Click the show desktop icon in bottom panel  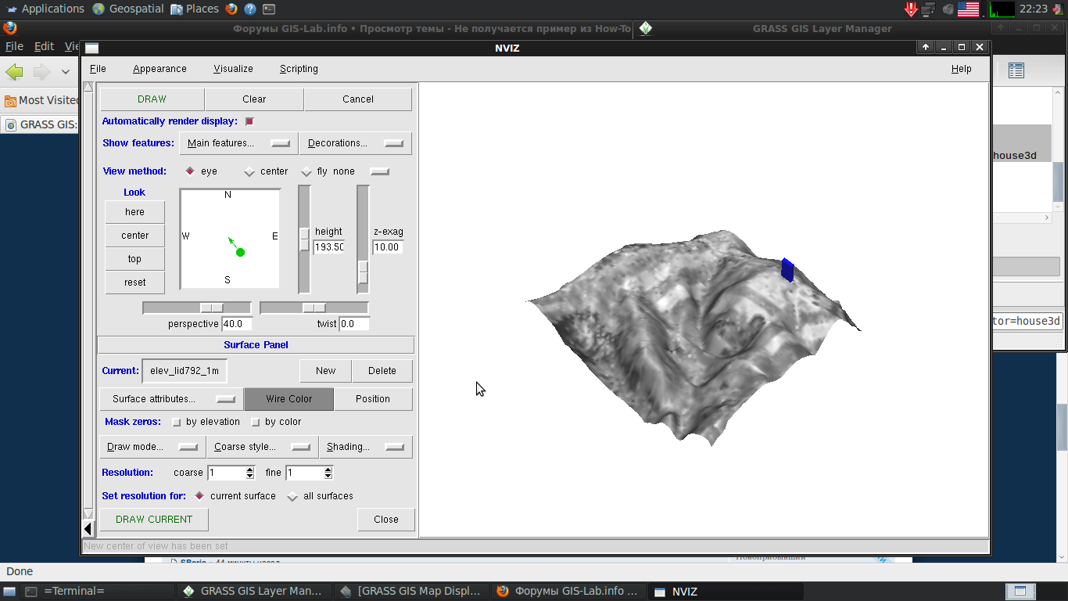(x=9, y=592)
